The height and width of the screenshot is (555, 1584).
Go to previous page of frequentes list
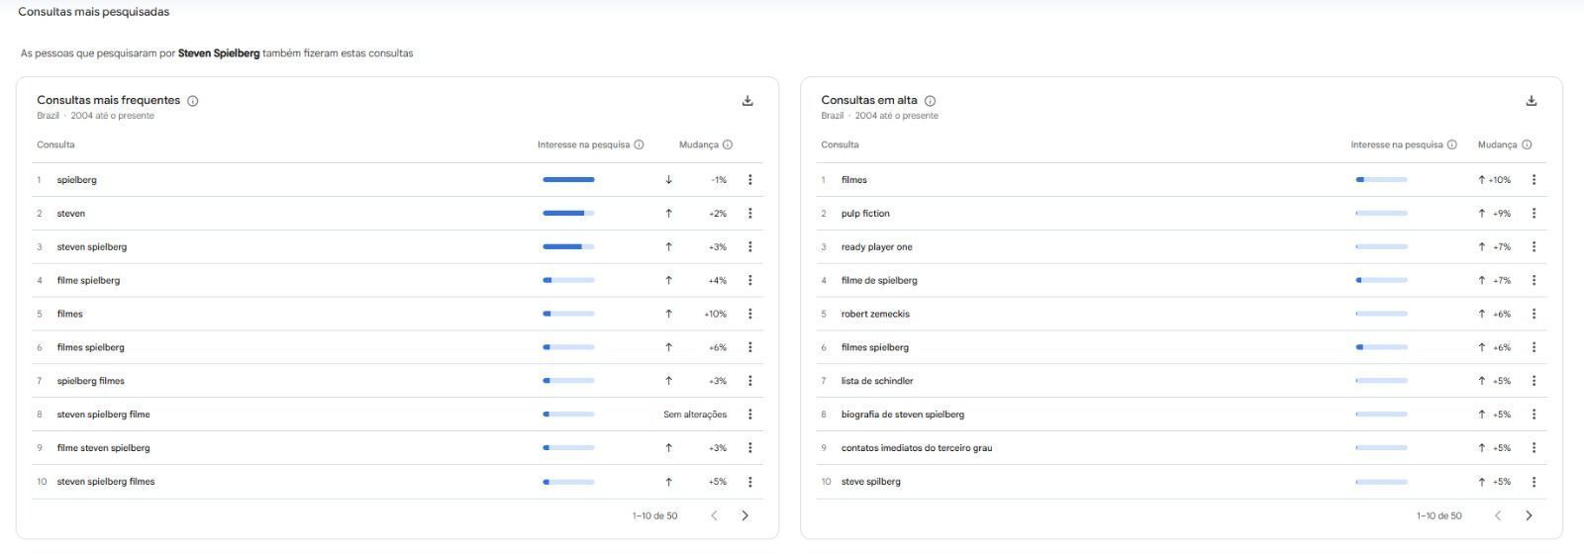(x=714, y=515)
